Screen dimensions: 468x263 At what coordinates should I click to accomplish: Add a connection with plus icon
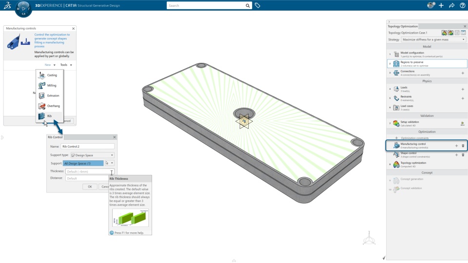pyautogui.click(x=463, y=73)
